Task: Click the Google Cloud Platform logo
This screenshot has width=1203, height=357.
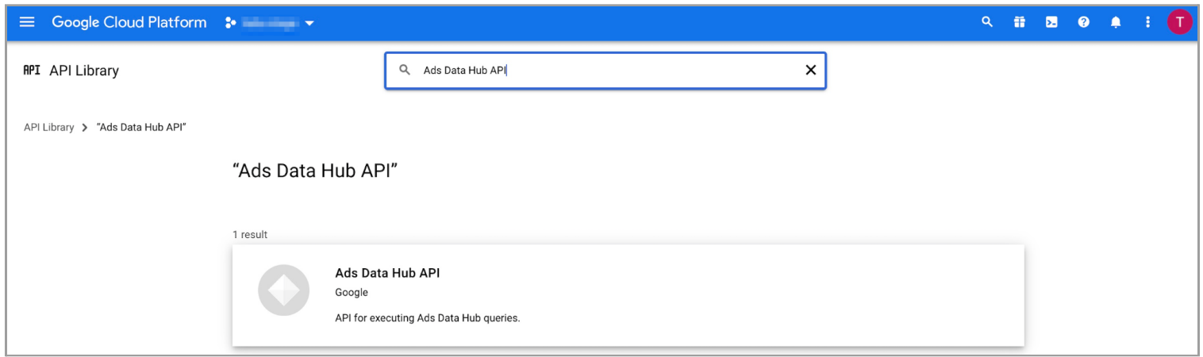Action: pyautogui.click(x=129, y=22)
